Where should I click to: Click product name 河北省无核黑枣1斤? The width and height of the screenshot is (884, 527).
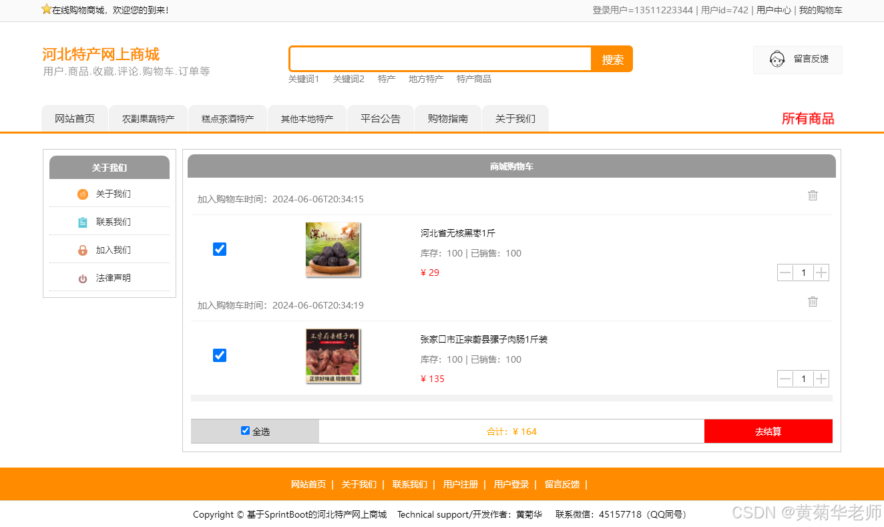tap(458, 233)
